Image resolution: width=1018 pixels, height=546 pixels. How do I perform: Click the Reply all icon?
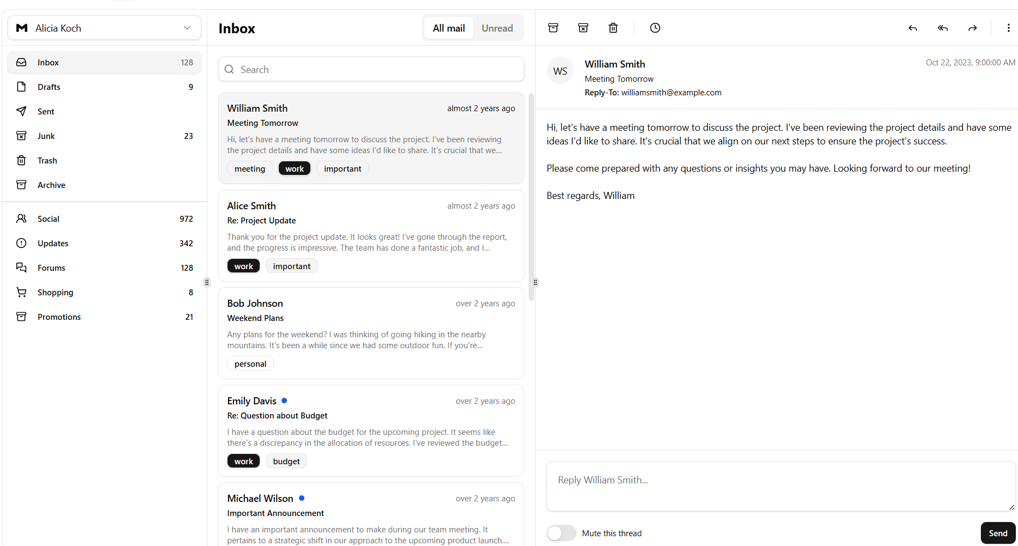point(943,28)
